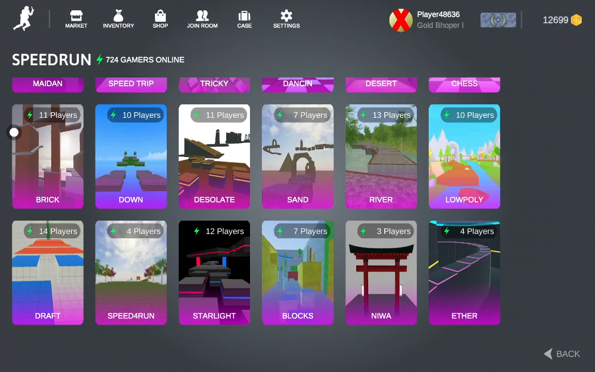The width and height of the screenshot is (595, 372).
Task: Open the LOWPOLY map card
Action: [x=464, y=157]
